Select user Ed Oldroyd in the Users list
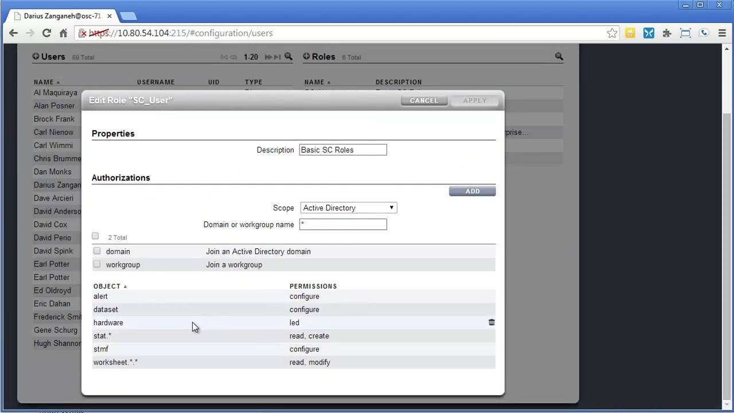 point(52,290)
